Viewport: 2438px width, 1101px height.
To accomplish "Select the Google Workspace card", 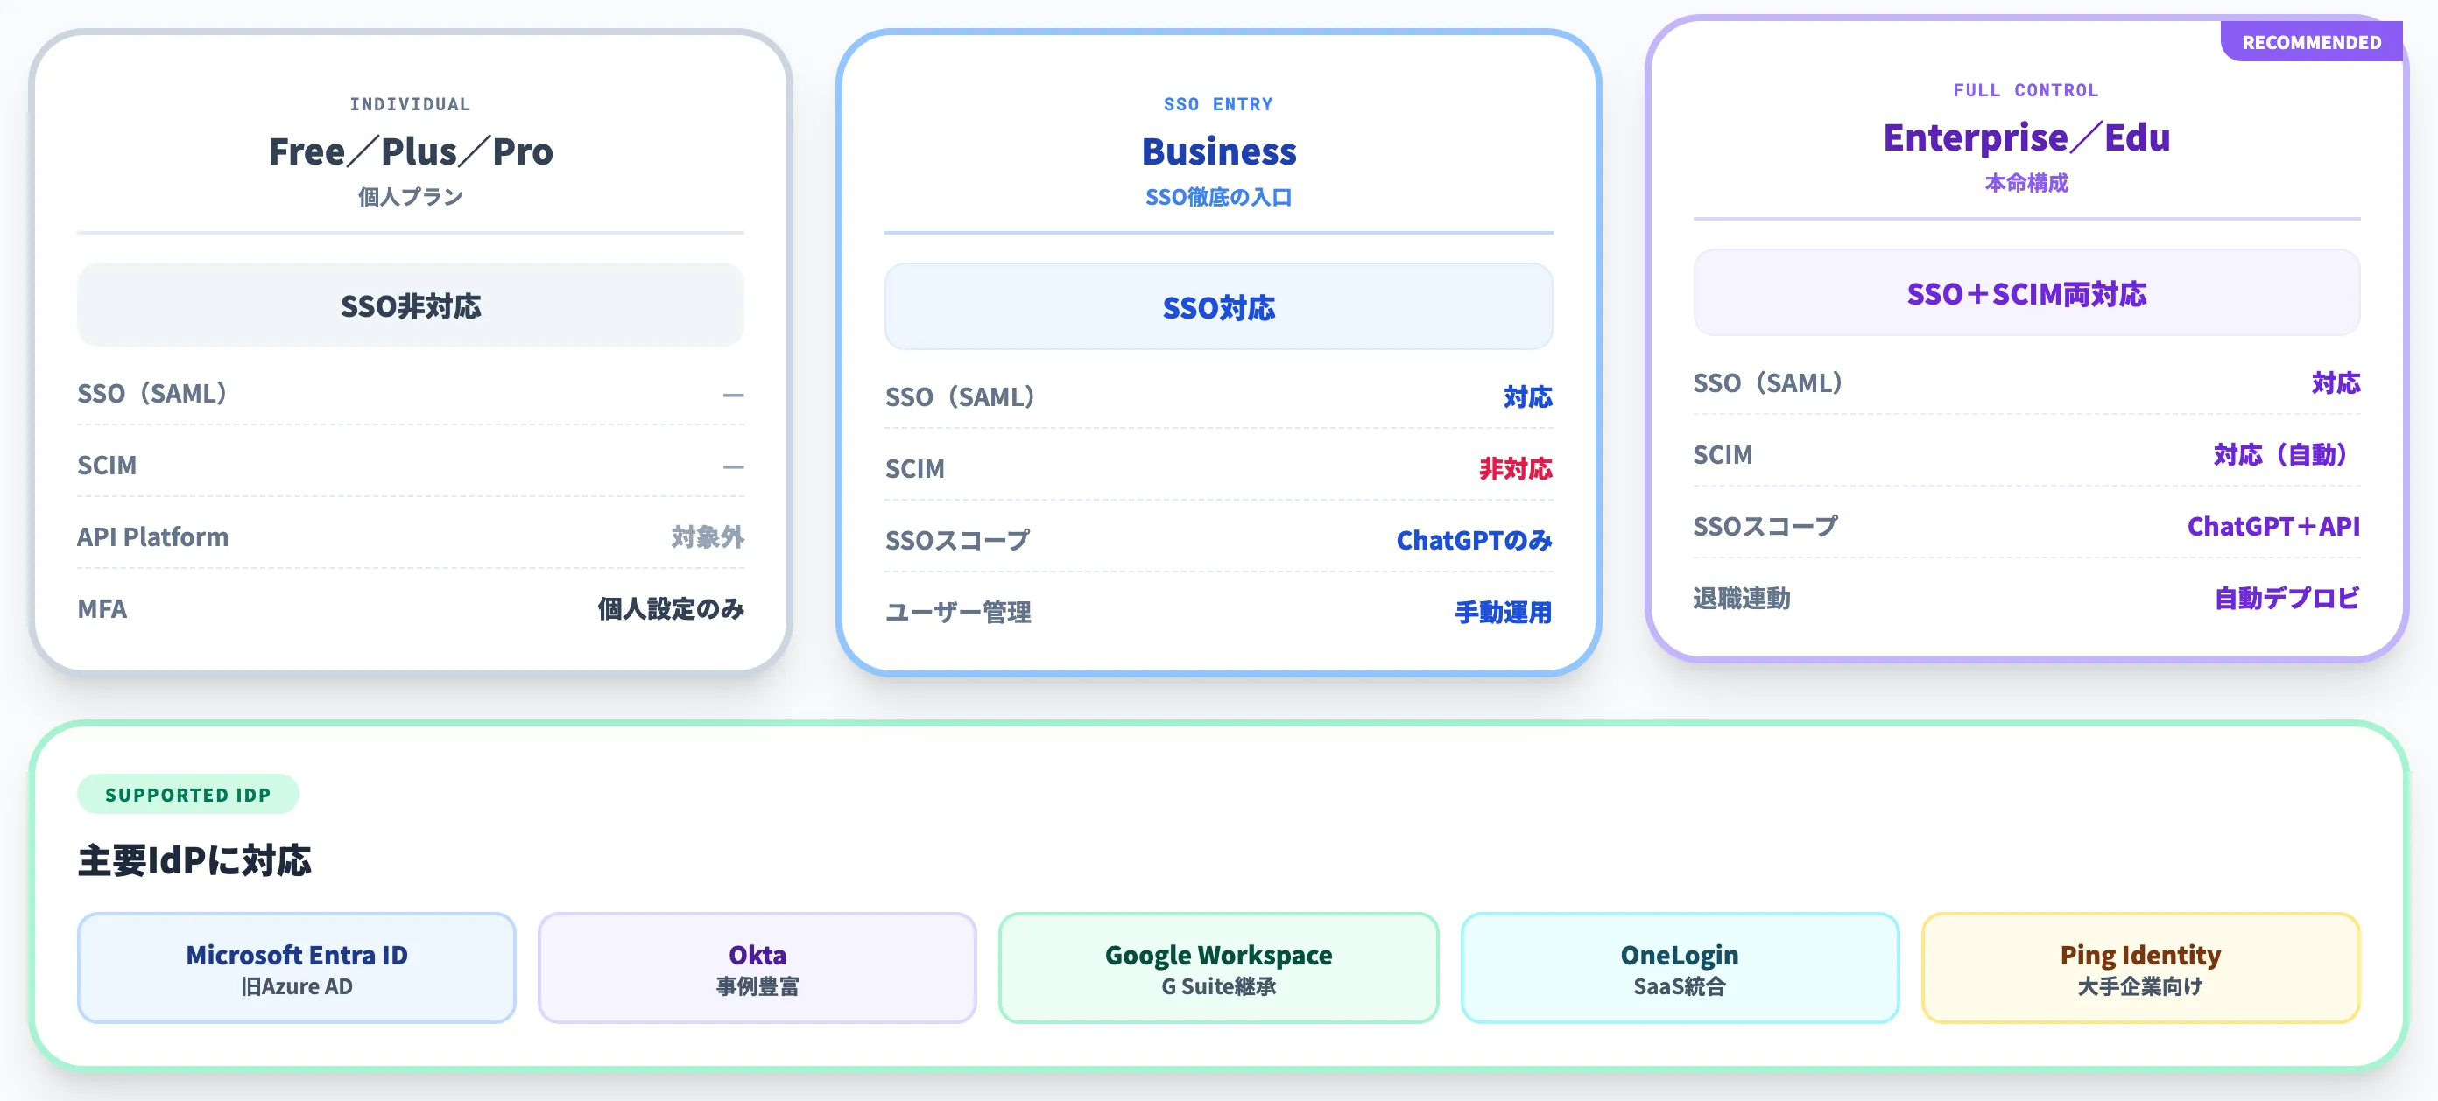I will pos(1219,968).
